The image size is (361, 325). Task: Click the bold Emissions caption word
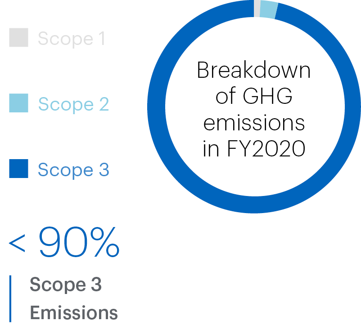[74, 312]
